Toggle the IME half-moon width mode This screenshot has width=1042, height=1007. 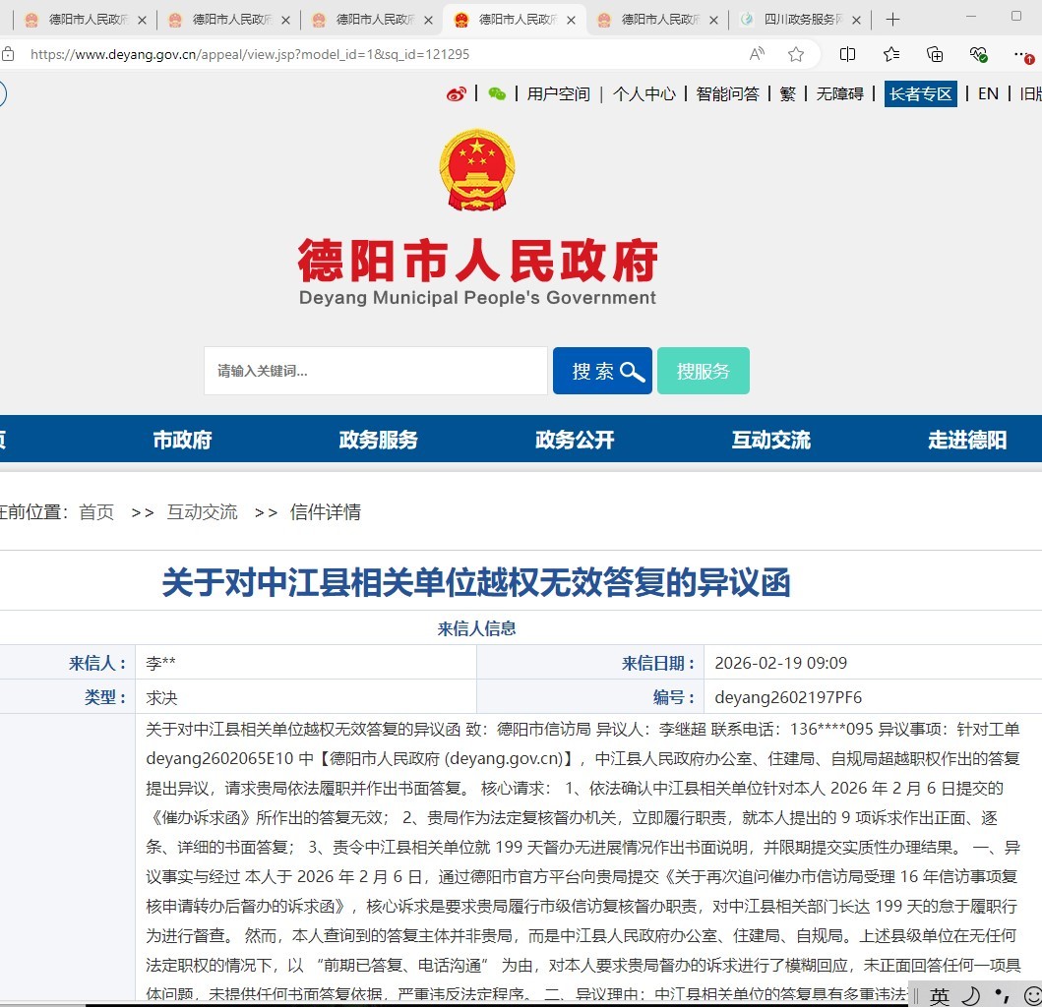click(970, 995)
